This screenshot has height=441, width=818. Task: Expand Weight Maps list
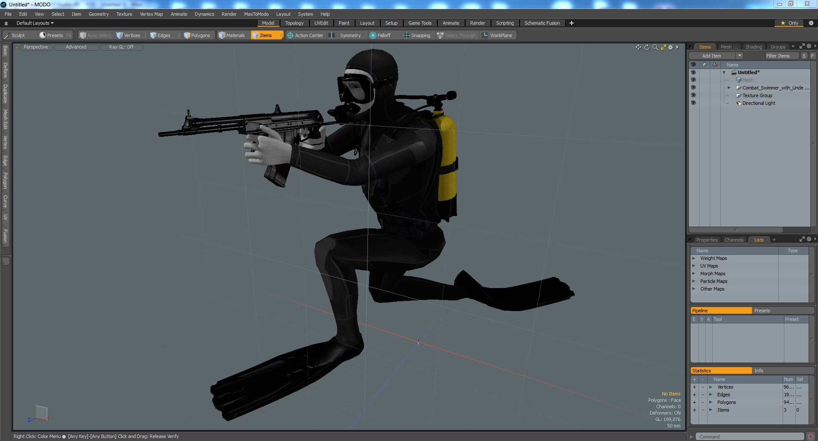(x=694, y=258)
